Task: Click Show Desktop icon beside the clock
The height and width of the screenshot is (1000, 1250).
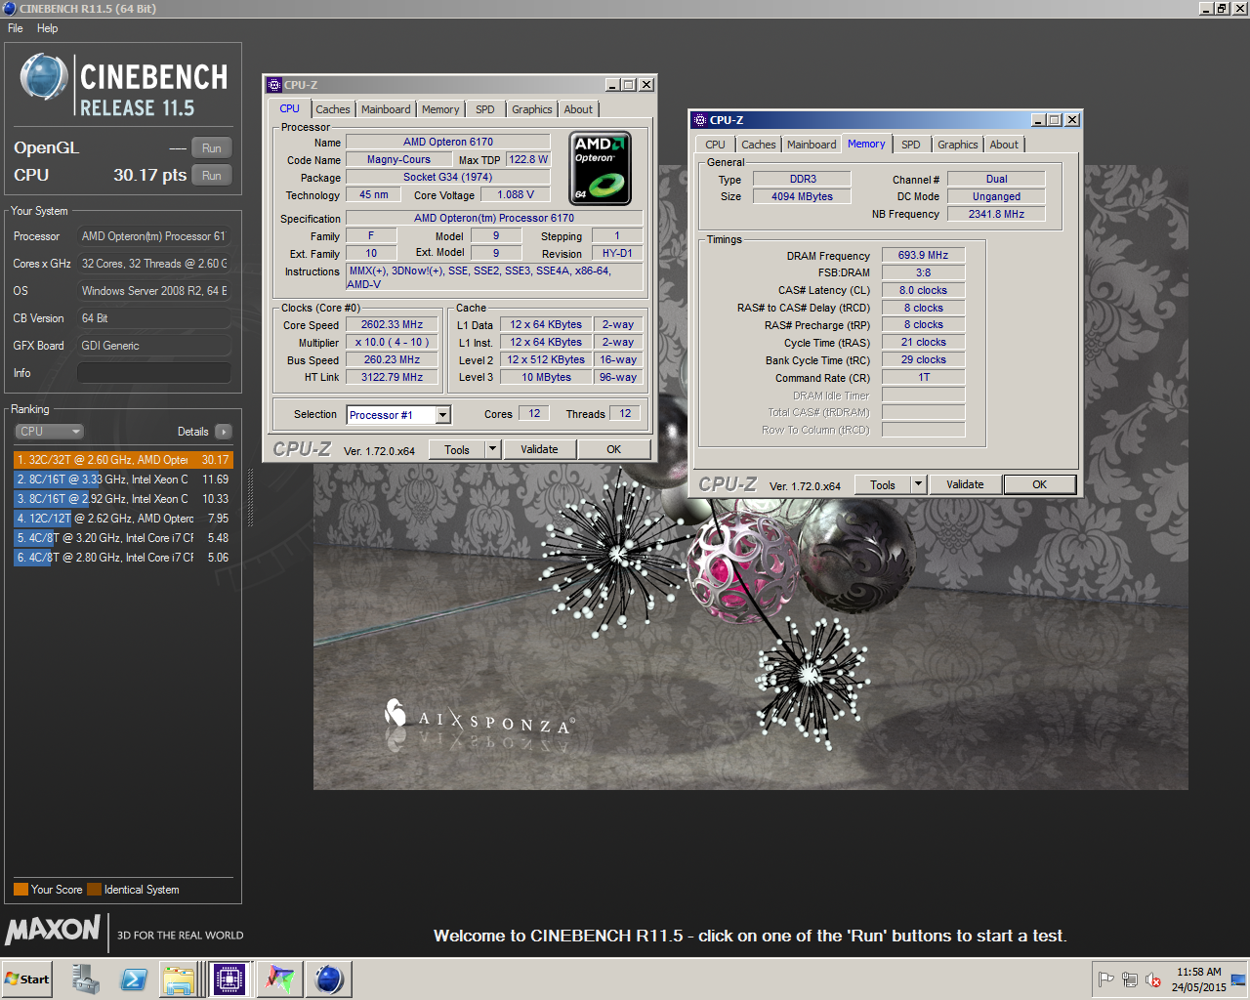Action: [1238, 979]
